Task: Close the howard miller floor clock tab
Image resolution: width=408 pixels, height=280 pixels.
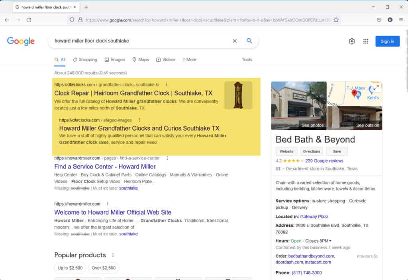Action: [75, 7]
